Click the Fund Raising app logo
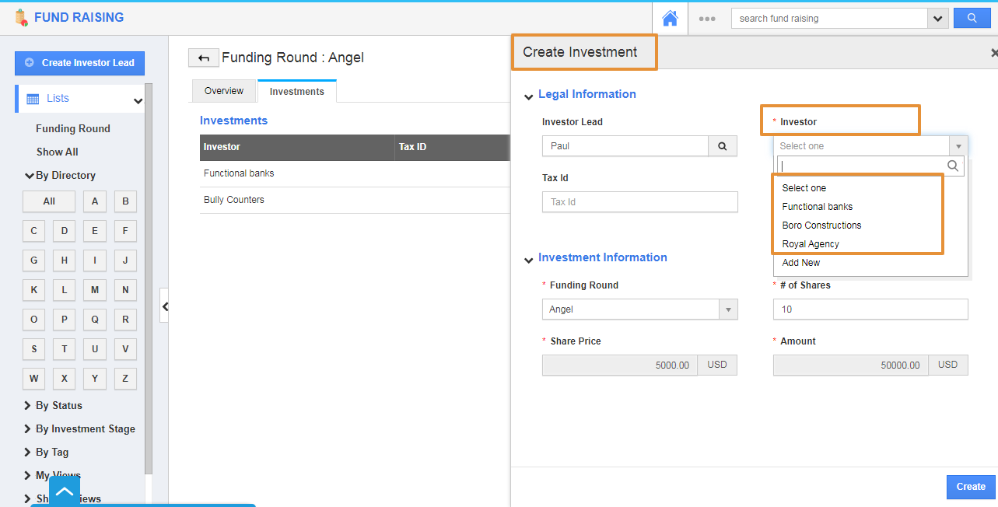This screenshot has height=507, width=998. pyautogui.click(x=21, y=17)
